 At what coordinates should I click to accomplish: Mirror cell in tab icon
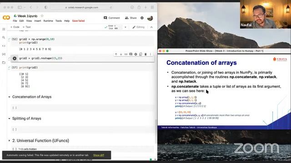pyautogui.click(x=140, y=54)
